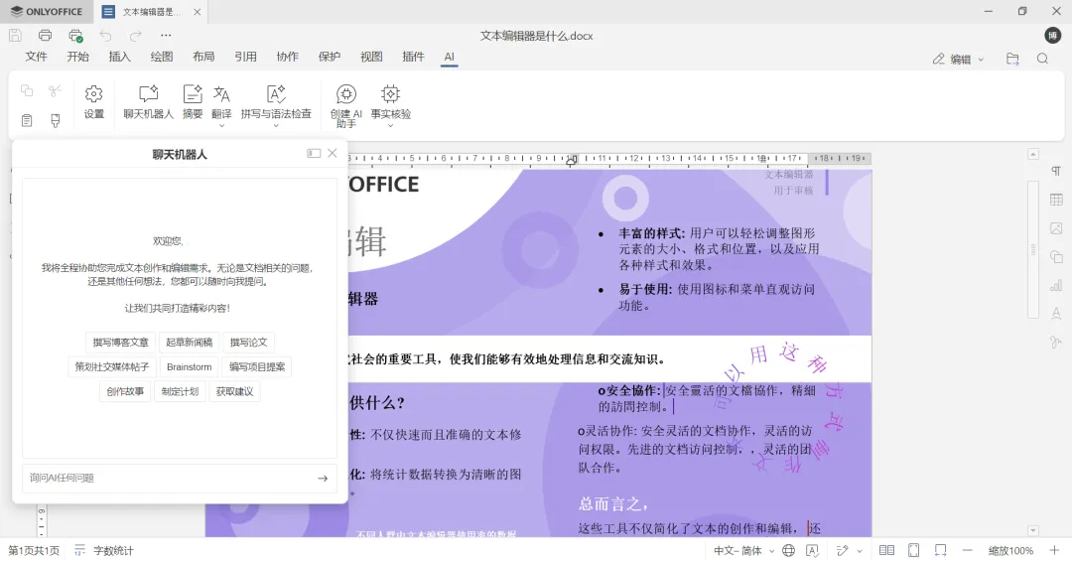Switch to the 布局 tab
This screenshot has height=561, width=1072.
203,57
